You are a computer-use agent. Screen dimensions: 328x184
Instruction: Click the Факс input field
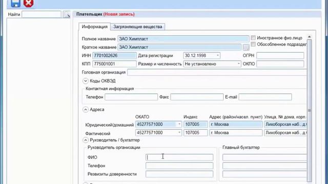pos(197,97)
